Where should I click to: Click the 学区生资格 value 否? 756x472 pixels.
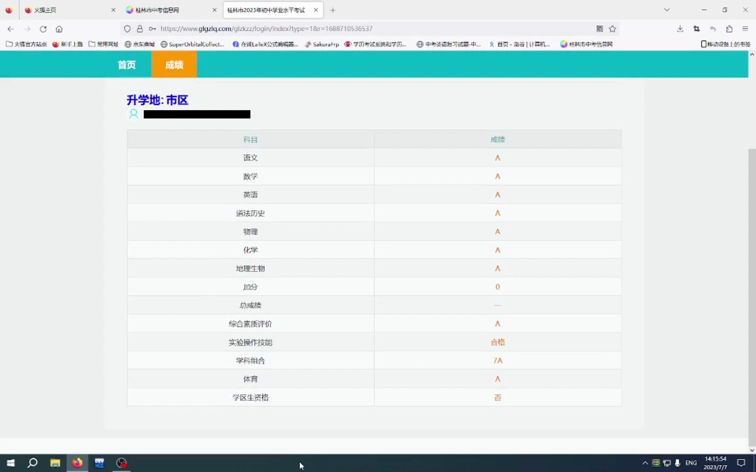pyautogui.click(x=497, y=398)
